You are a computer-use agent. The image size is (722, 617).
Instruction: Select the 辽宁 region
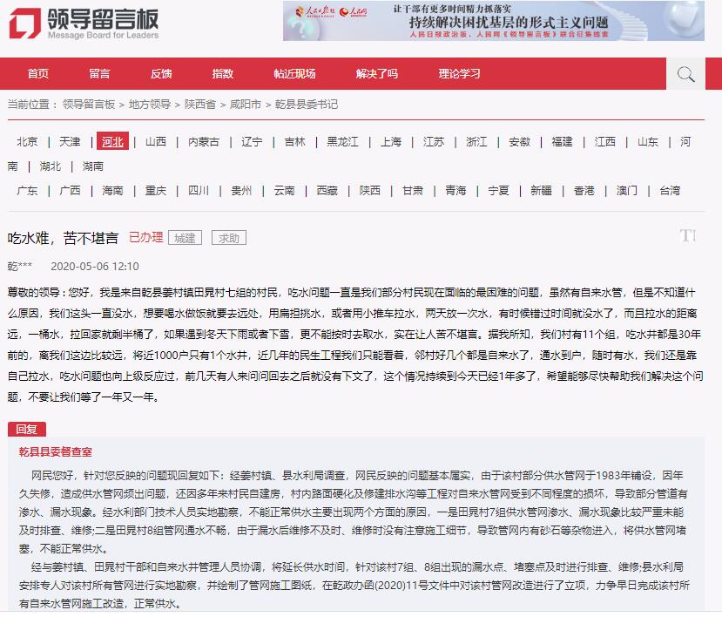click(x=252, y=141)
